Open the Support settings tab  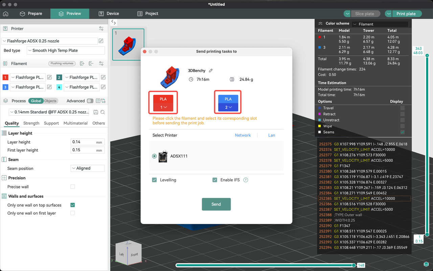[x=51, y=123]
